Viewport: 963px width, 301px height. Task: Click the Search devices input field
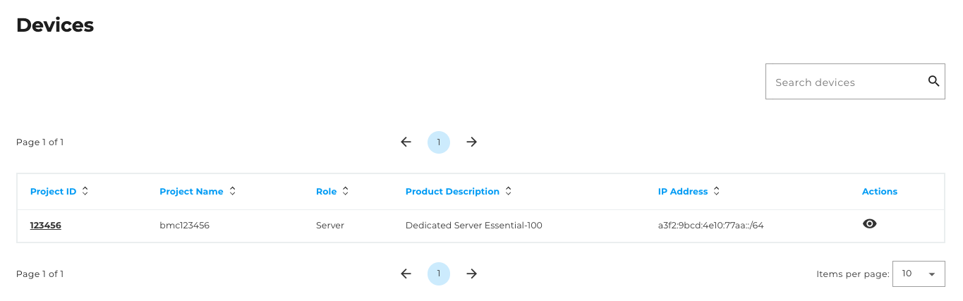click(x=845, y=82)
